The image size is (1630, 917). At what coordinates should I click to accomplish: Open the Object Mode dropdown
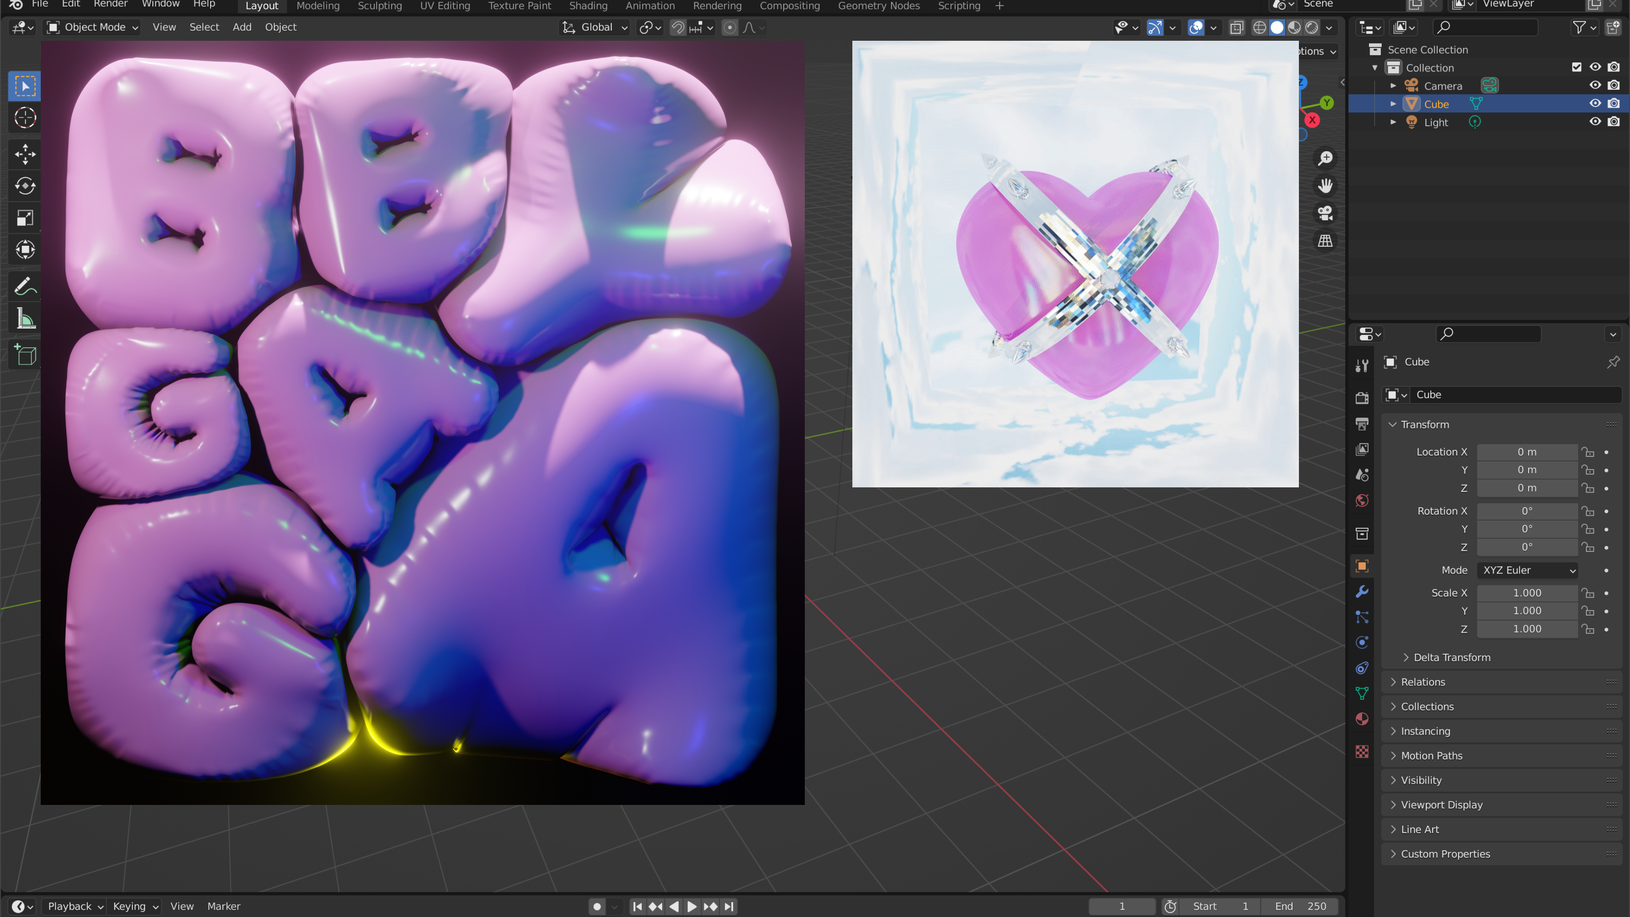click(x=93, y=27)
